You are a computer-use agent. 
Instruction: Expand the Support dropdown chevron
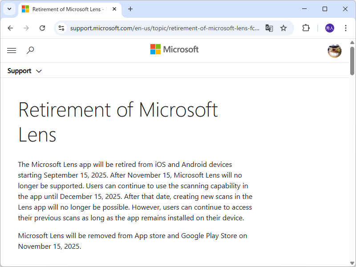click(39, 71)
